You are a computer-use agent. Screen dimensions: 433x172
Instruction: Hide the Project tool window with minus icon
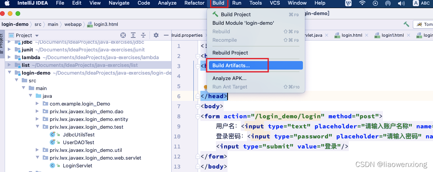[166, 35]
